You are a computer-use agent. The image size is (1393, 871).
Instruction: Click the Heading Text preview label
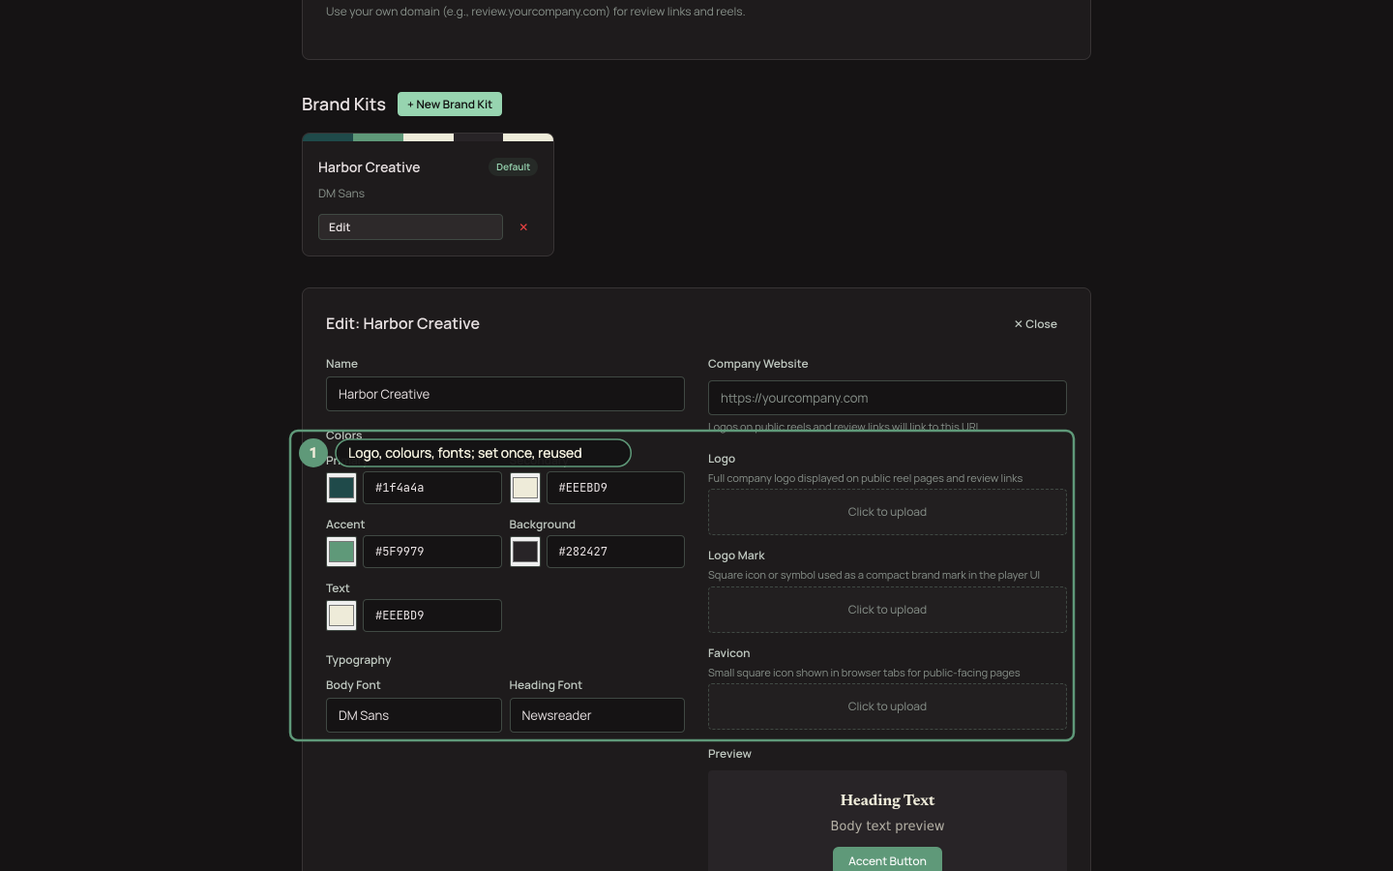887,800
